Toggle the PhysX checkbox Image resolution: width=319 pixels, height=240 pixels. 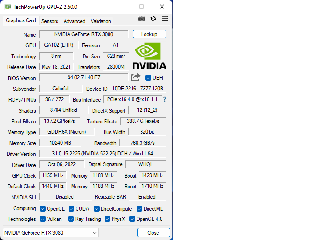107,219
